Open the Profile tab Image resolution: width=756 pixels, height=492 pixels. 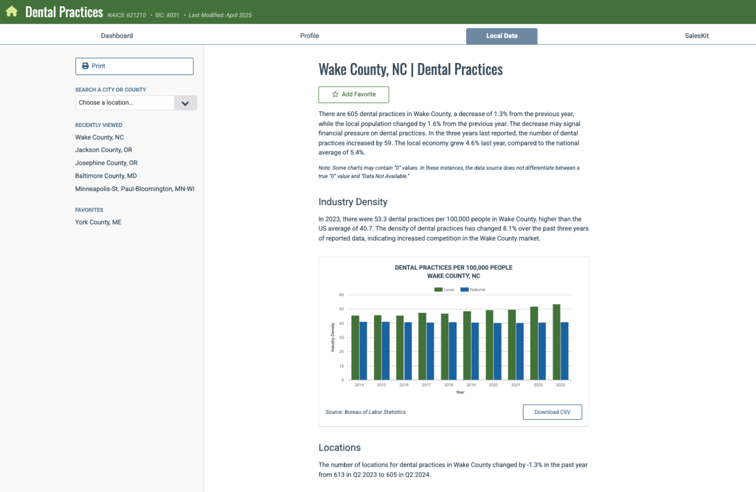click(x=309, y=36)
